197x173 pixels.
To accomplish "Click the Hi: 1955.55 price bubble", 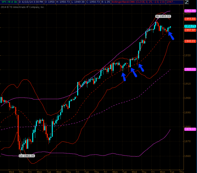I will pyautogui.click(x=163, y=16).
